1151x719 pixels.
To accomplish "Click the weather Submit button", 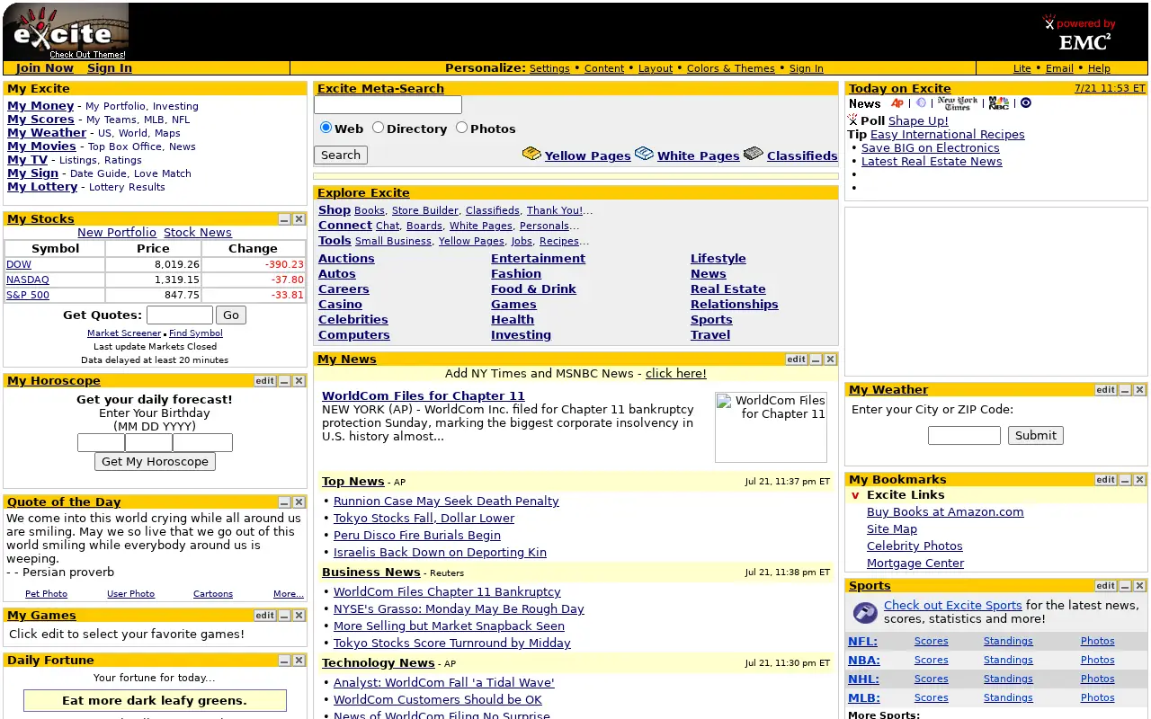I will click(1036, 435).
